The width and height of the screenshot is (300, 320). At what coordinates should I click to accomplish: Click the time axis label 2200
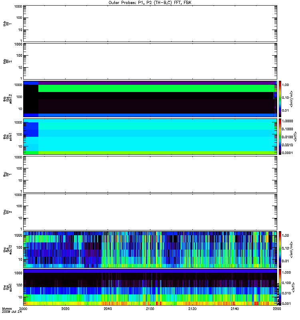click(x=277, y=308)
